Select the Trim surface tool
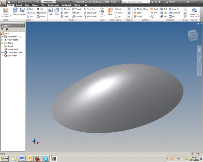The image size is (203, 162). point(154,13)
